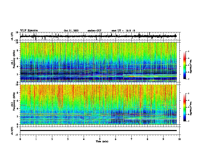Click the "6" kHz tick of ch.2 spectrogram
Viewport: 202px width, 156px height.
point(18,101)
